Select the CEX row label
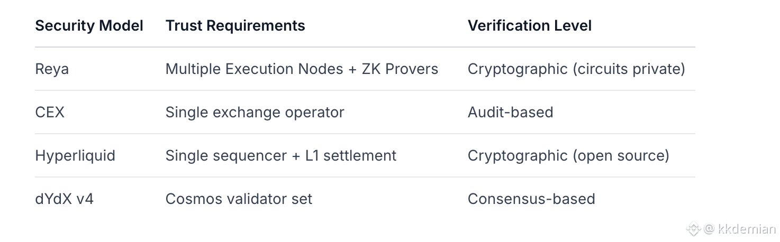 tap(50, 112)
